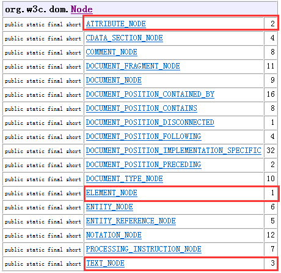Select the value 1 for DOCUMENT_POSITION_DISCONNECTED

tap(272, 122)
